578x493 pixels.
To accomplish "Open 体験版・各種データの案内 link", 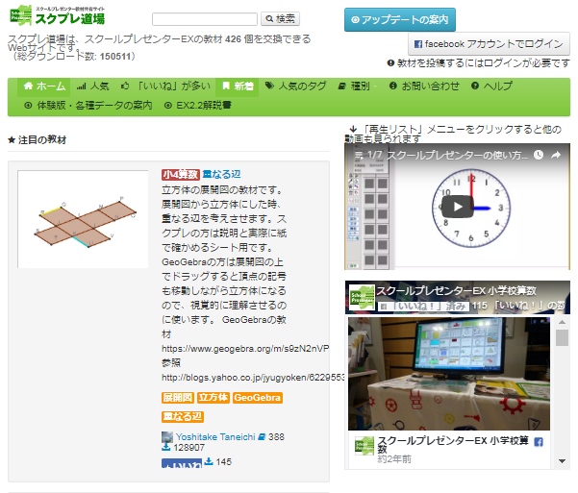I will tap(88, 106).
